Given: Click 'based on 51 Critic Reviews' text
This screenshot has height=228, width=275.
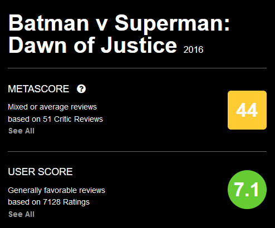Looking at the screenshot, I should click(x=55, y=119).
